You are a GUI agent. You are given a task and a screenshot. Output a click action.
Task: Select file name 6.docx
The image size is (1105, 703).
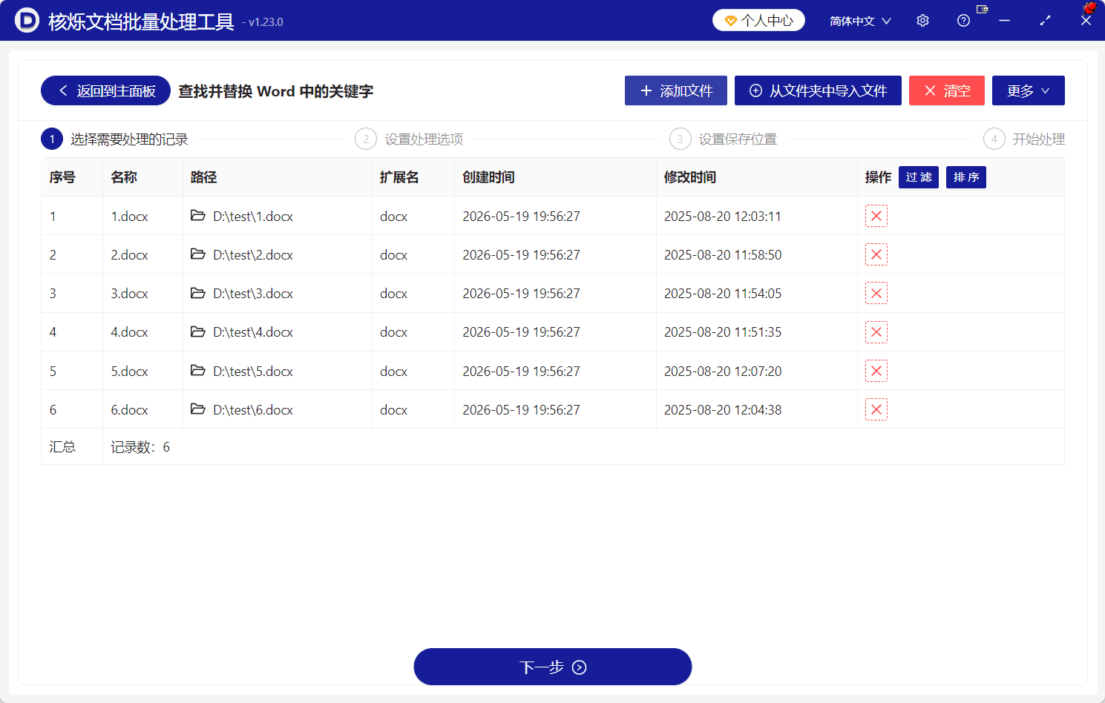coord(129,410)
